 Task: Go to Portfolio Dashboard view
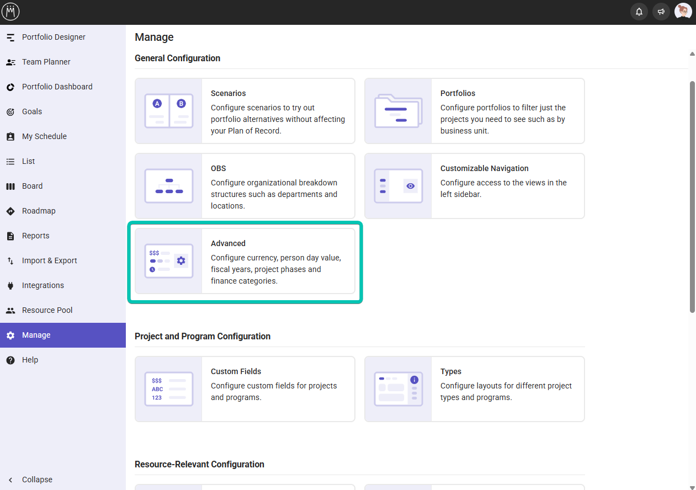coord(57,87)
